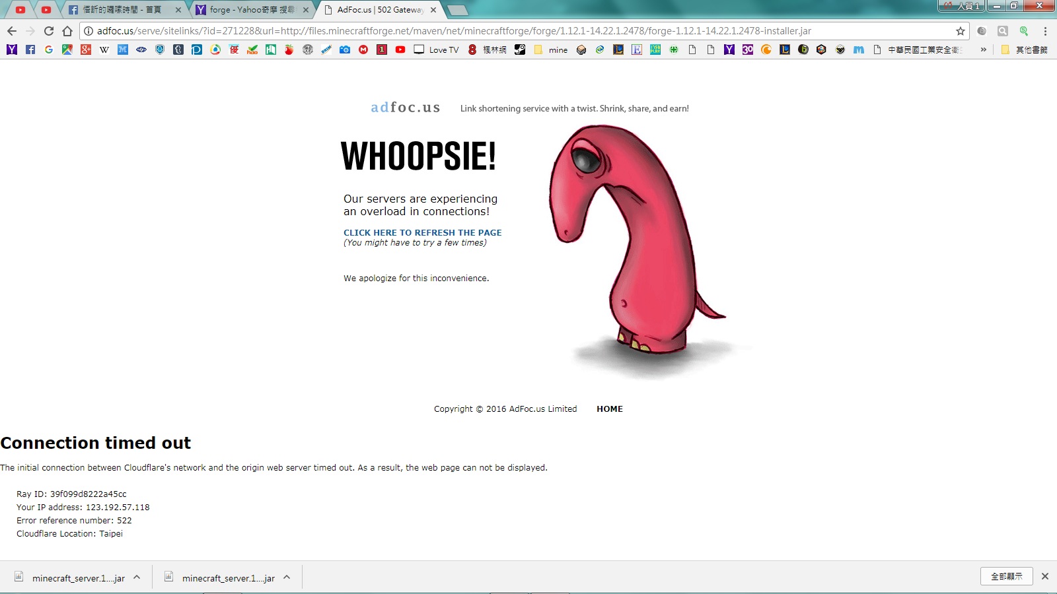Show hidden bookmarks with the chevron

tap(983, 49)
